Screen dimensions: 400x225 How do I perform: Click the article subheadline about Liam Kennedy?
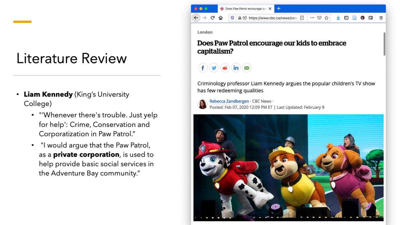tap(286, 87)
